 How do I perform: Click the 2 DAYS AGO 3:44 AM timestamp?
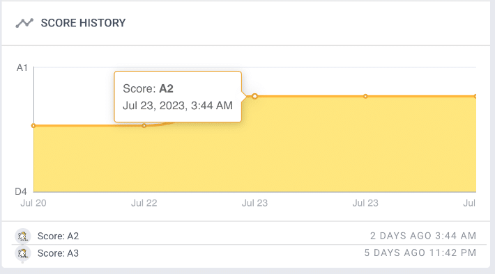click(423, 236)
